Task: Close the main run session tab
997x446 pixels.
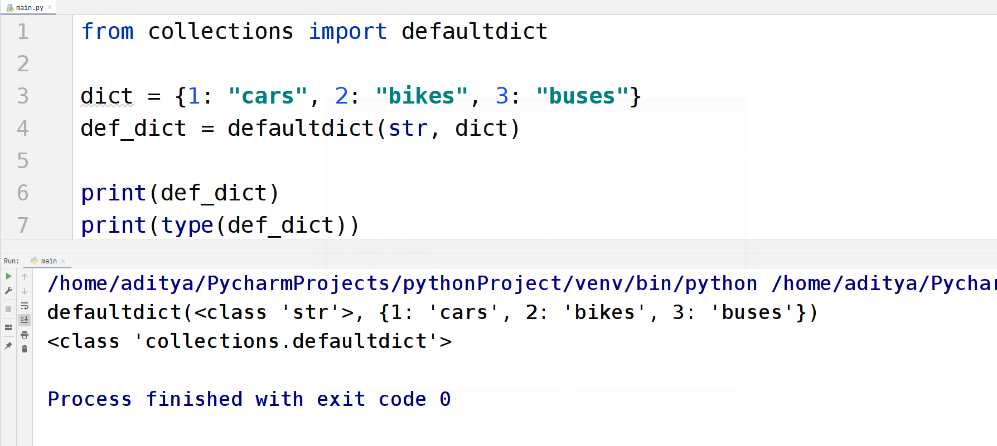Action: pyautogui.click(x=63, y=261)
